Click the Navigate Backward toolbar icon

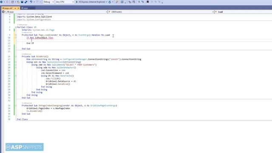tap(2, 2)
